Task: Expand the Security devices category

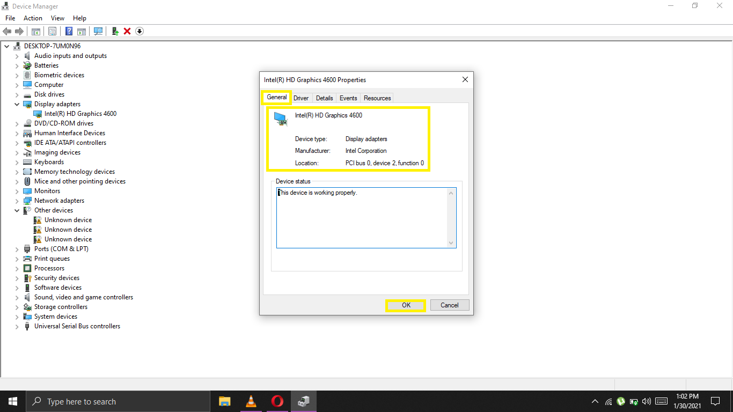Action: click(x=17, y=278)
